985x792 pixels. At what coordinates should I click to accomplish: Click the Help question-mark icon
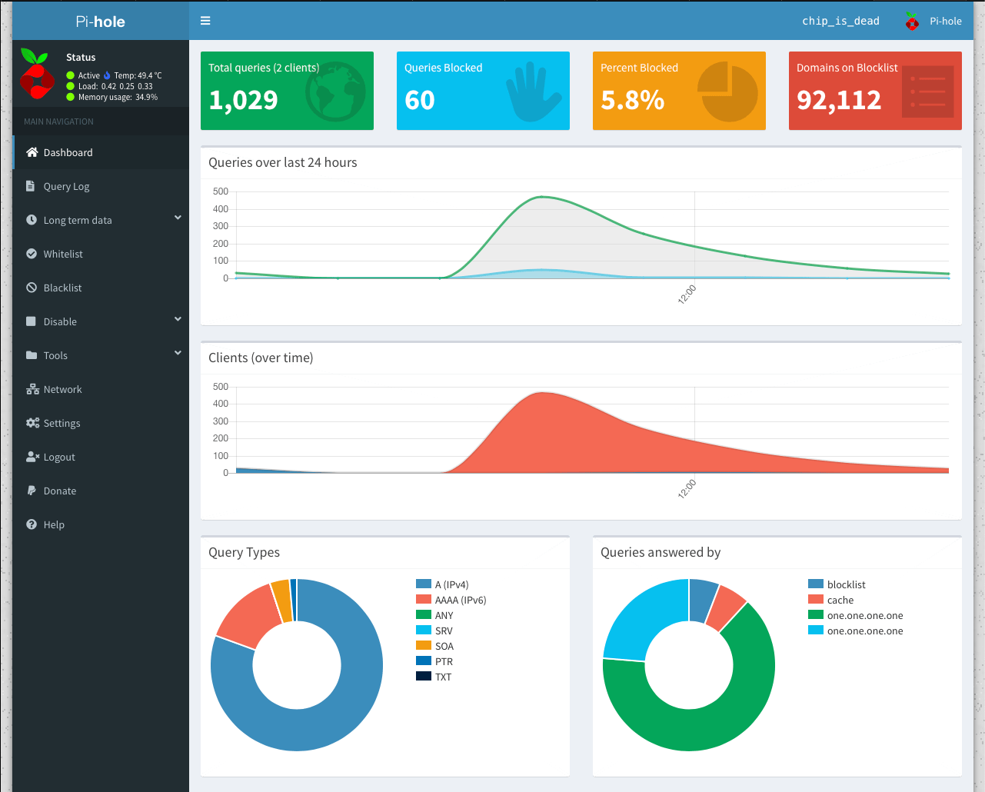32,524
